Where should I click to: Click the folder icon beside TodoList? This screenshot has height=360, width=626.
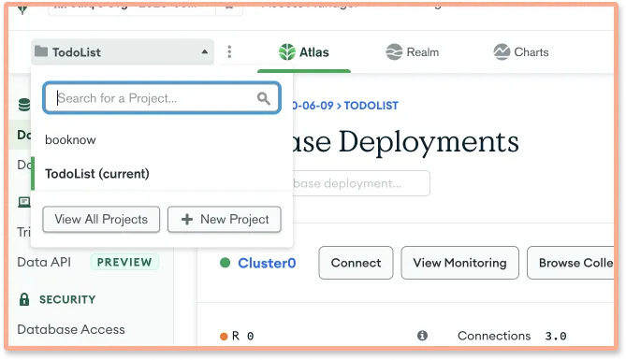pos(41,51)
